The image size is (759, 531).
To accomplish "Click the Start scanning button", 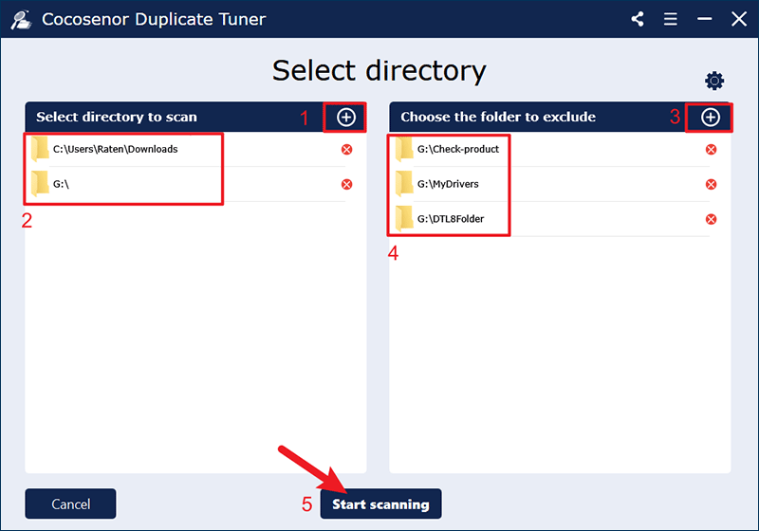I will [x=381, y=504].
